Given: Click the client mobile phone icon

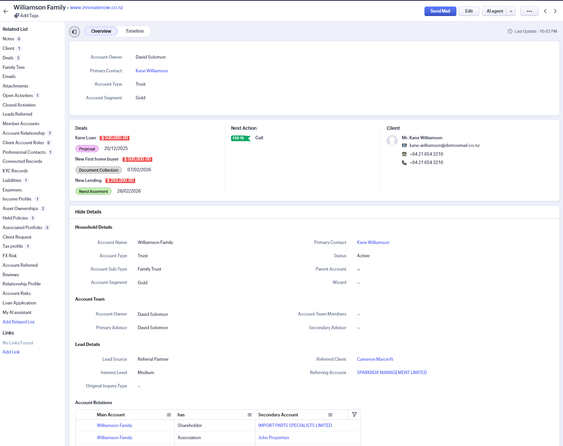Looking at the screenshot, I should (x=404, y=162).
